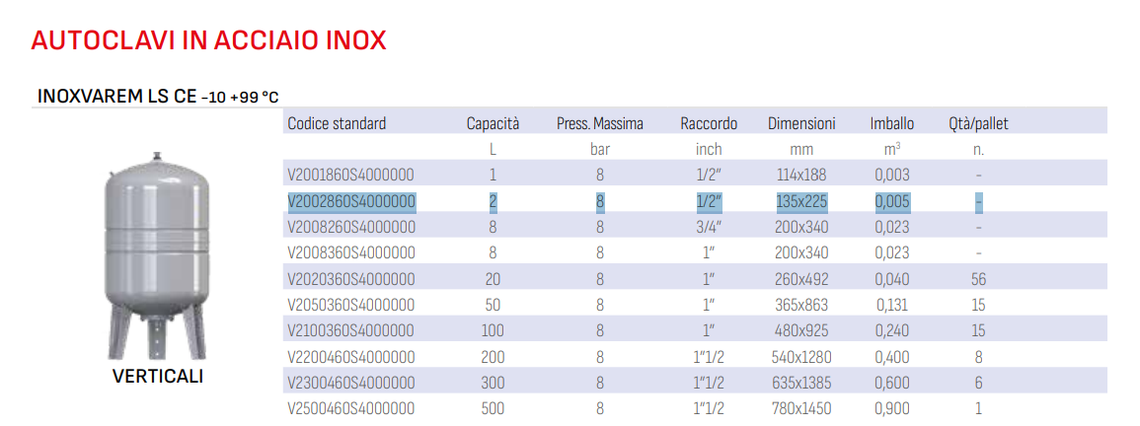
Task: Click 1″1/2 fitting in V2500460S4000000 row
Action: coord(709,408)
